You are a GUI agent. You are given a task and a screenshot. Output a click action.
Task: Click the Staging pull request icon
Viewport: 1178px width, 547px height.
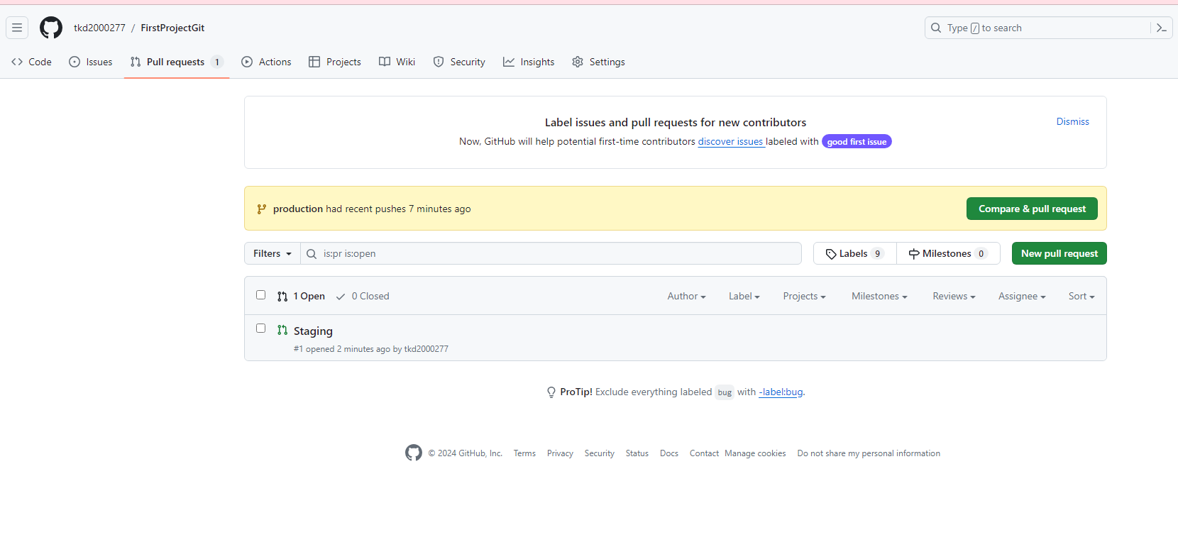coord(282,330)
